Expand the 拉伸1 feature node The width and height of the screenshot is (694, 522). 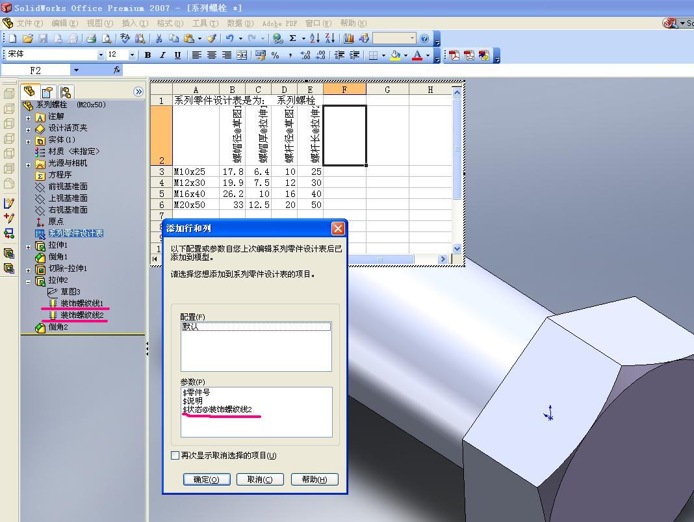tap(29, 248)
